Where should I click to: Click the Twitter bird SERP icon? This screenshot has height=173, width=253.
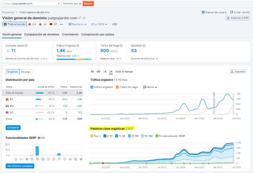tap(81, 159)
